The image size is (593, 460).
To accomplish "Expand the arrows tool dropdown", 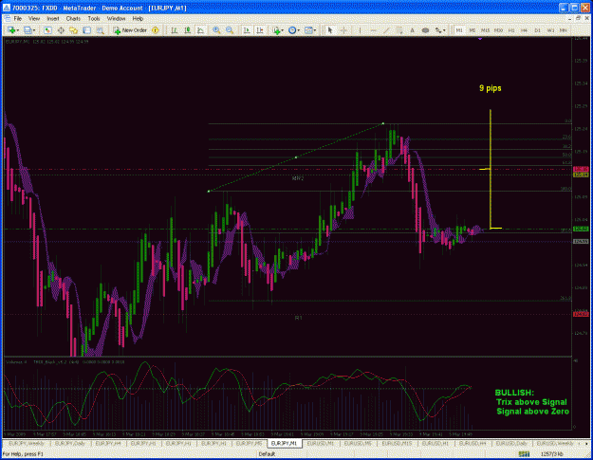I will (x=444, y=30).
